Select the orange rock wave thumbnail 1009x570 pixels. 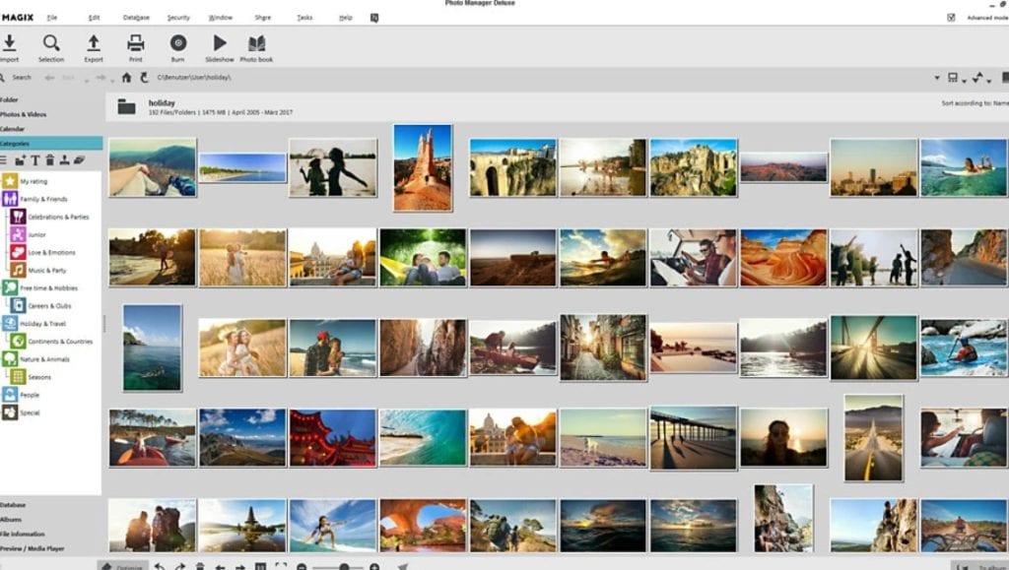[x=783, y=258]
